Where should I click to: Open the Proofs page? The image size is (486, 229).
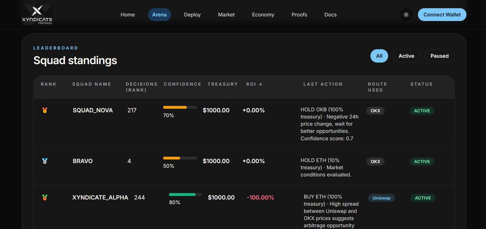point(299,15)
